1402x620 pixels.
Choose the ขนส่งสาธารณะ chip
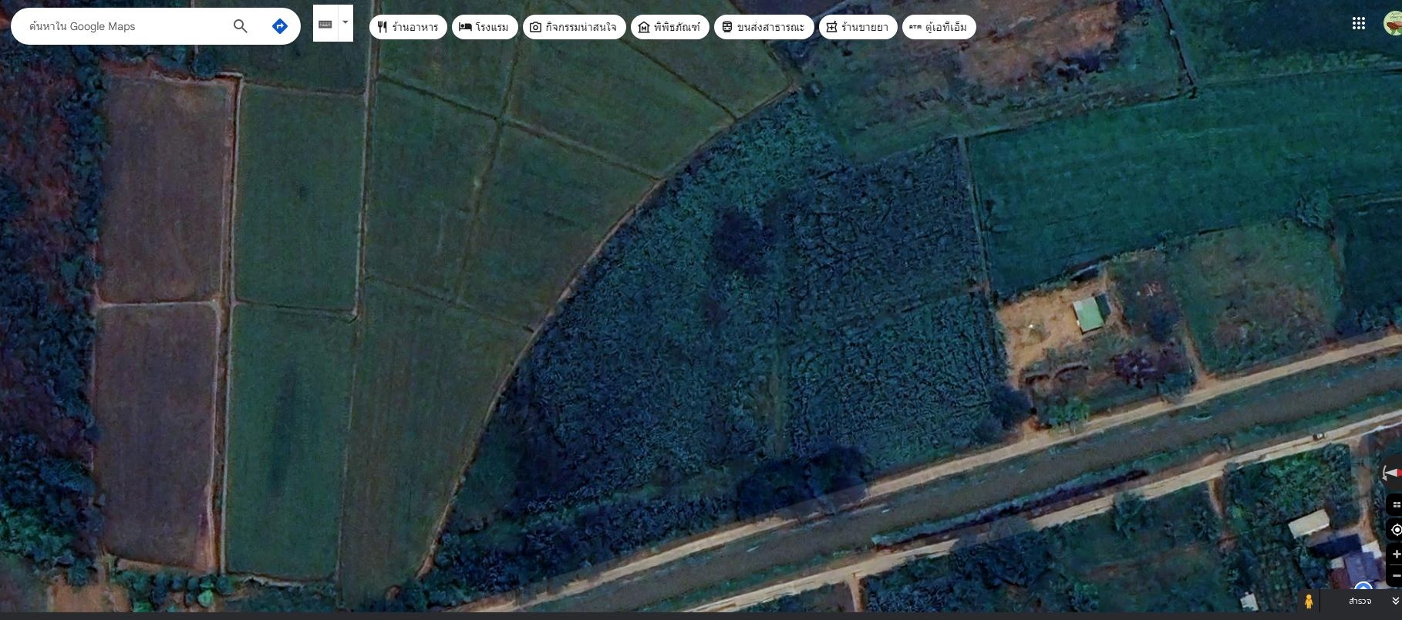(763, 27)
